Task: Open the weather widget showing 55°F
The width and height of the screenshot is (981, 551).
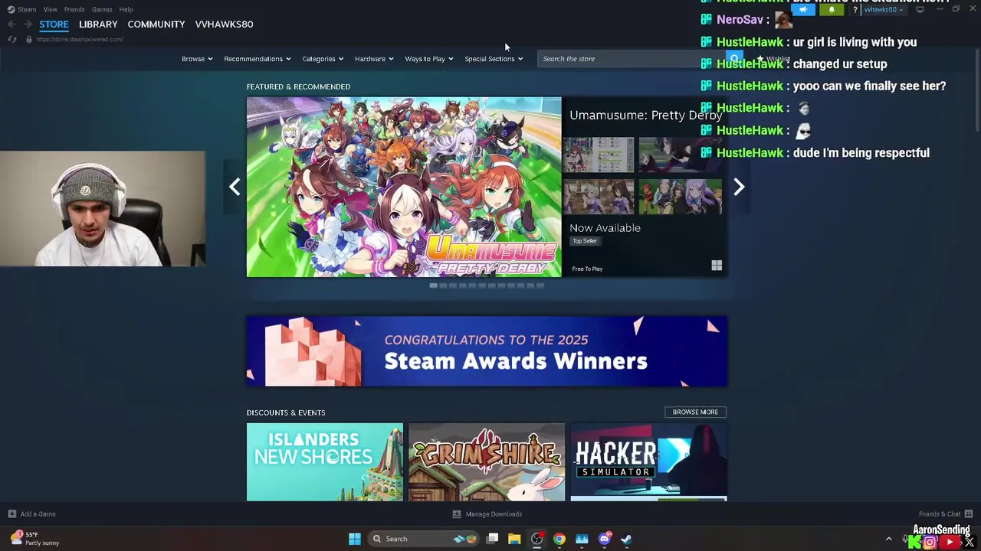Action: tap(35, 539)
